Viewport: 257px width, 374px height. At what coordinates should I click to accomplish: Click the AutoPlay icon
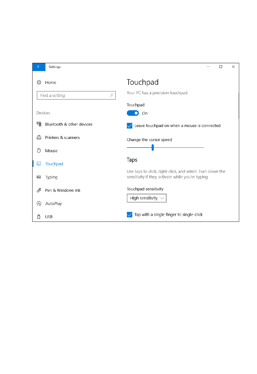(x=39, y=203)
